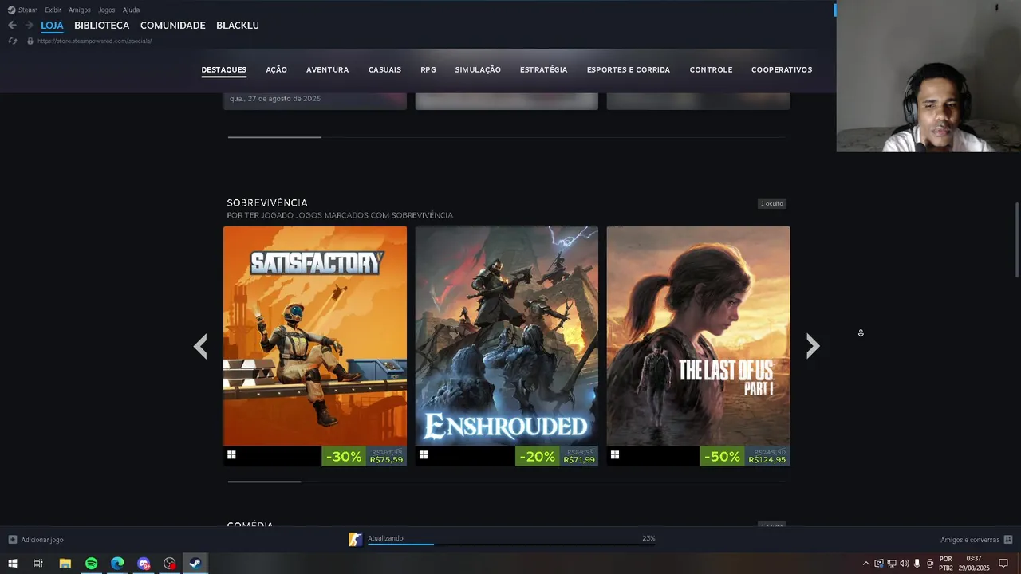Image resolution: width=1021 pixels, height=574 pixels.
Task: Click the -20% discount badge on Enshrouded
Action: (x=536, y=456)
